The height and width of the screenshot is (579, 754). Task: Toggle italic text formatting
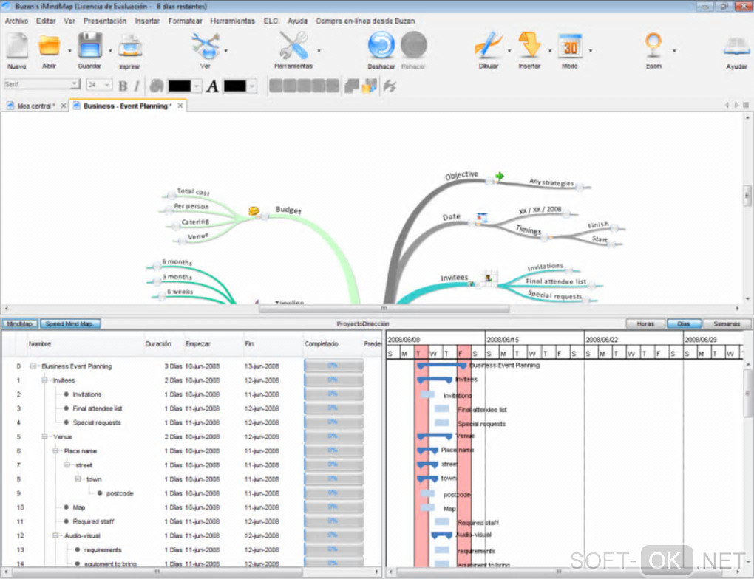click(137, 86)
